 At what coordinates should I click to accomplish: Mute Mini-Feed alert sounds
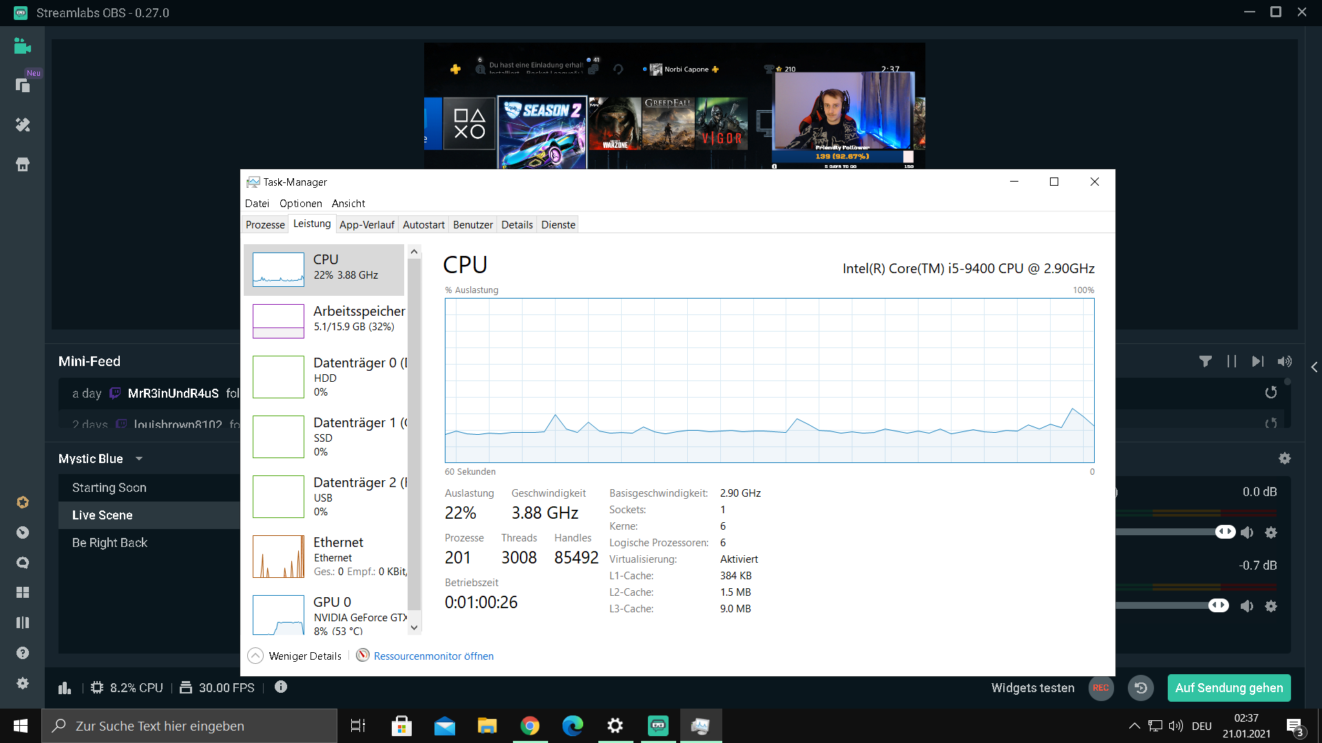[x=1284, y=361]
